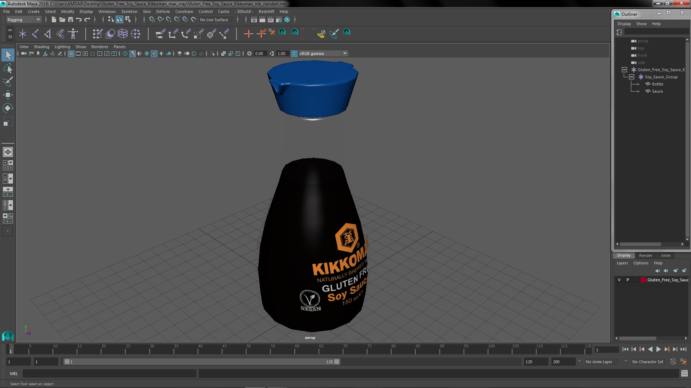Play the animation backwards
Screen dimensions: 691x388
(650, 349)
